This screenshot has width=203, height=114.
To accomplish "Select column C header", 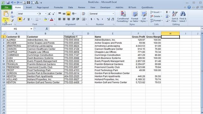I will point(73,34).
